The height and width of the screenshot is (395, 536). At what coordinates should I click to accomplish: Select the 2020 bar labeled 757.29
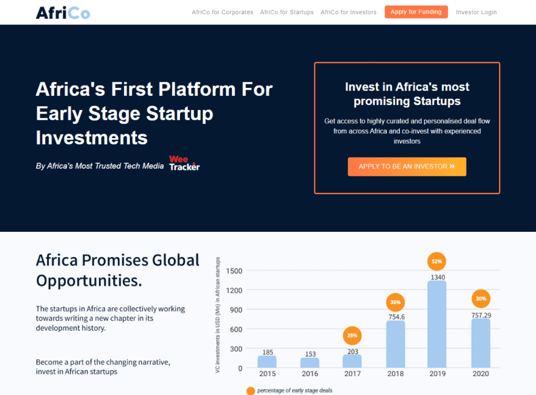coord(481,343)
